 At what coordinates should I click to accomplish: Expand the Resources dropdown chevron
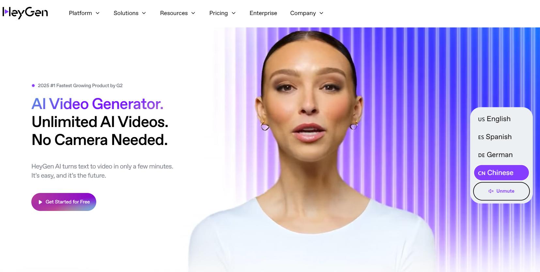pyautogui.click(x=193, y=13)
